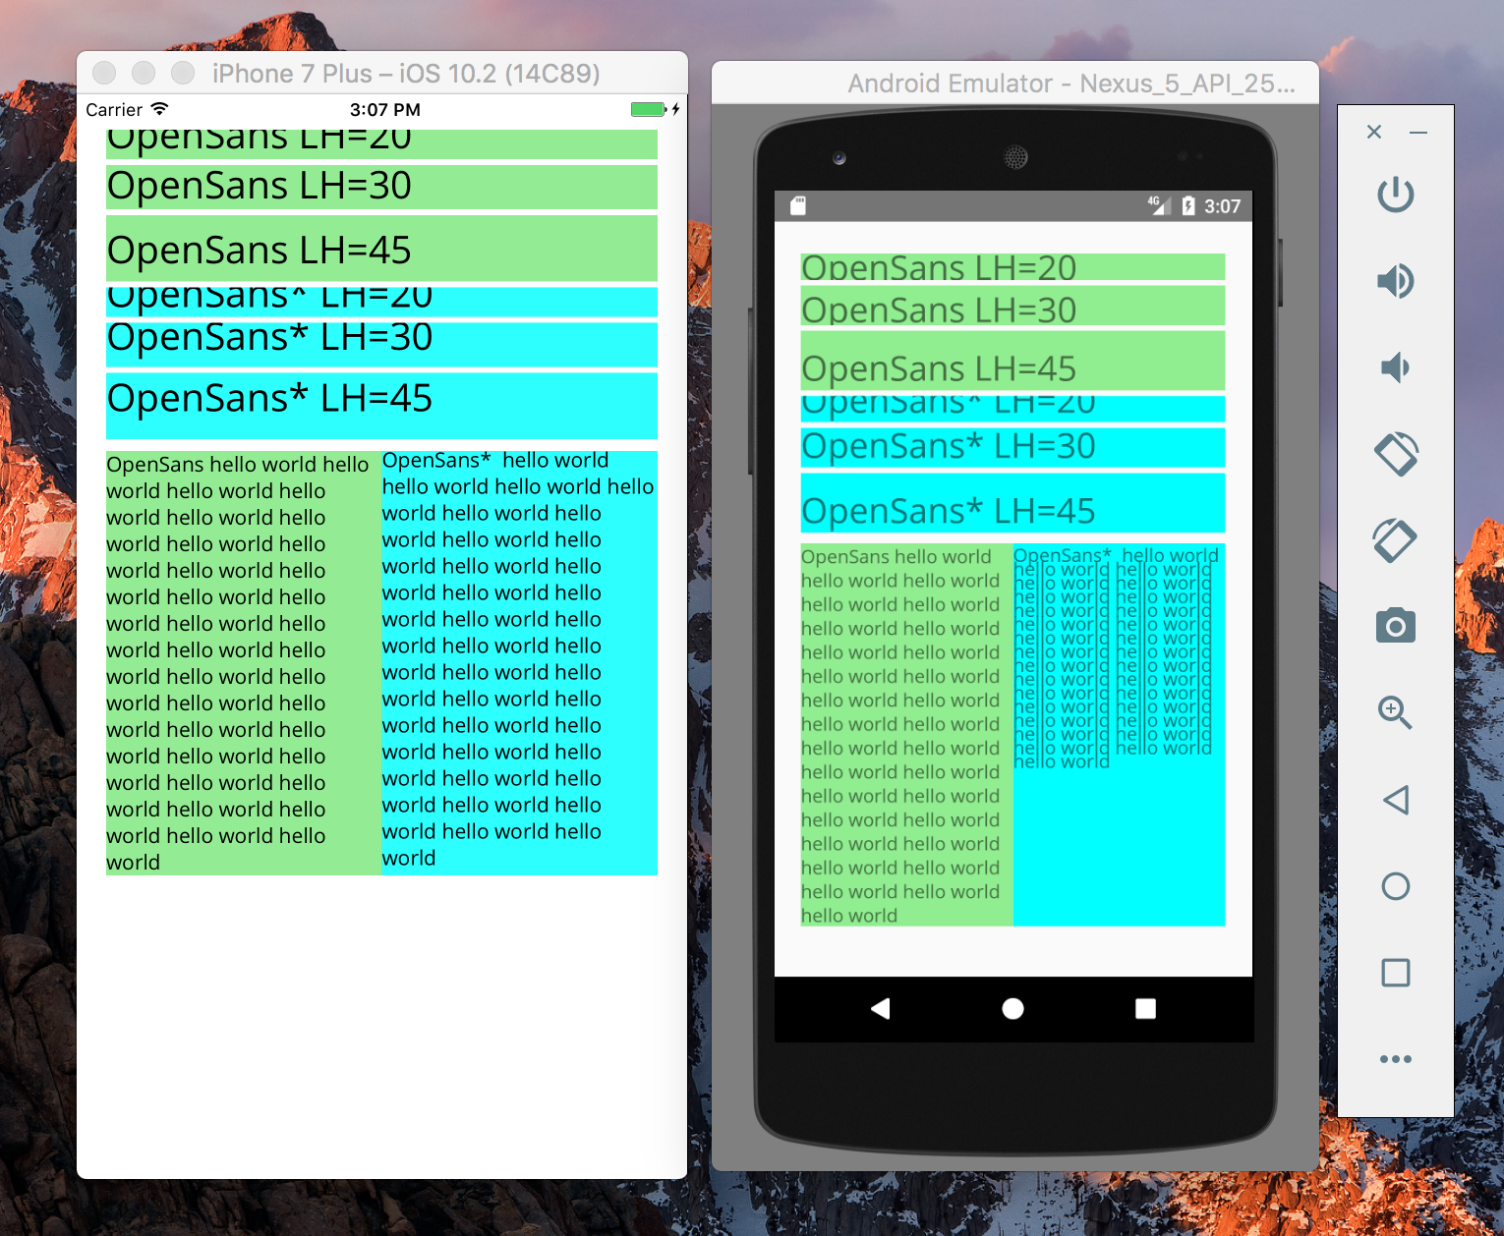Viewport: 1504px width, 1236px height.
Task: Tap iOS 'OpenSans LH=30' green label
Action: point(381,187)
